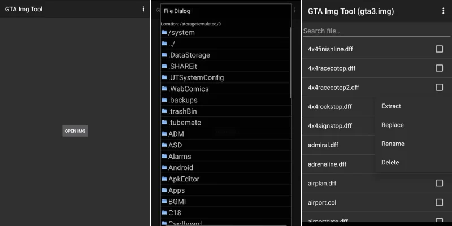Click the ASD folder icon
The image size is (452, 226).
pos(164,145)
